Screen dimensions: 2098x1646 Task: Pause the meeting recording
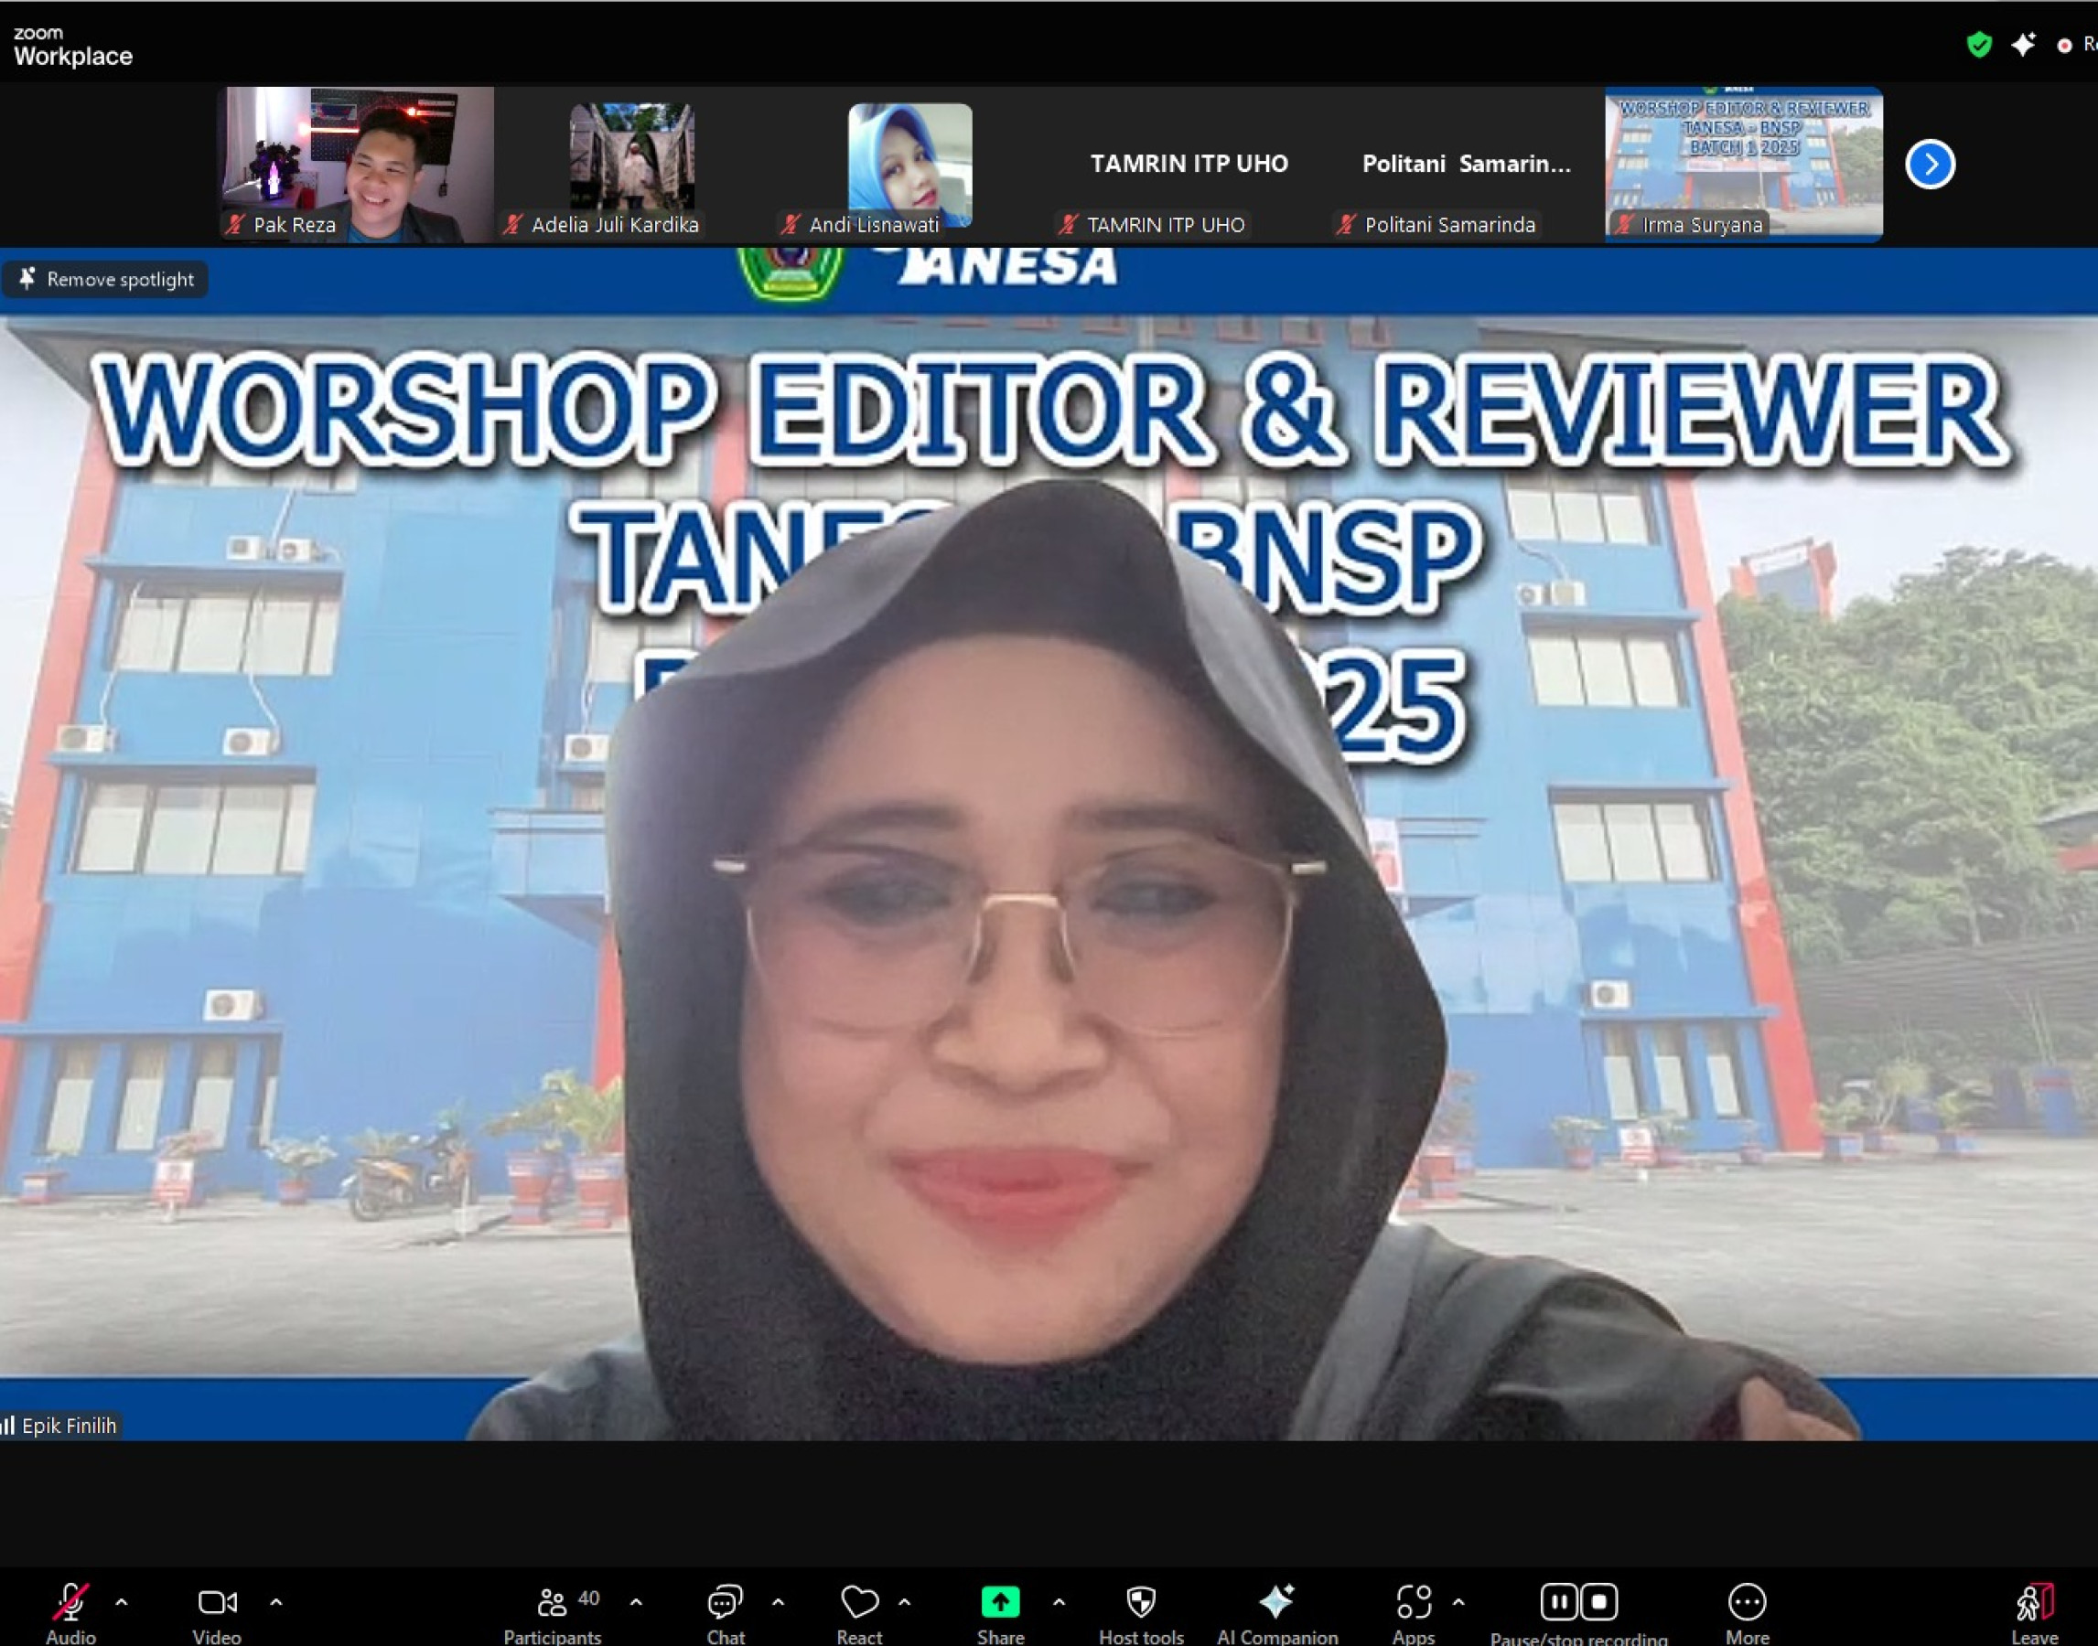(1559, 1602)
